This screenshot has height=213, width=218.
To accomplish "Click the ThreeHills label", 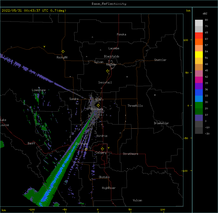I will click(x=135, y=106).
